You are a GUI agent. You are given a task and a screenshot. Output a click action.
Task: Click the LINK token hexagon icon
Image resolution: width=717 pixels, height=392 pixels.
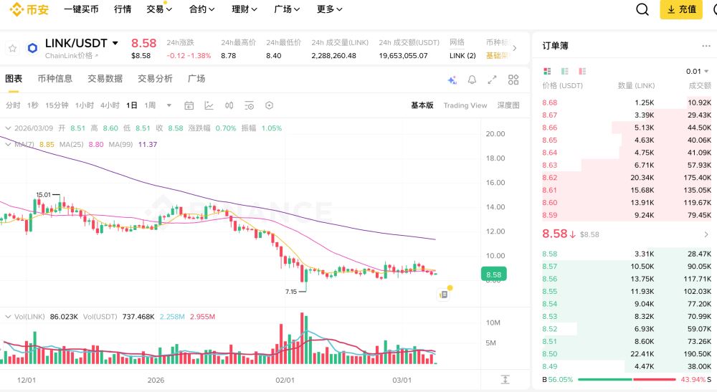click(32, 48)
